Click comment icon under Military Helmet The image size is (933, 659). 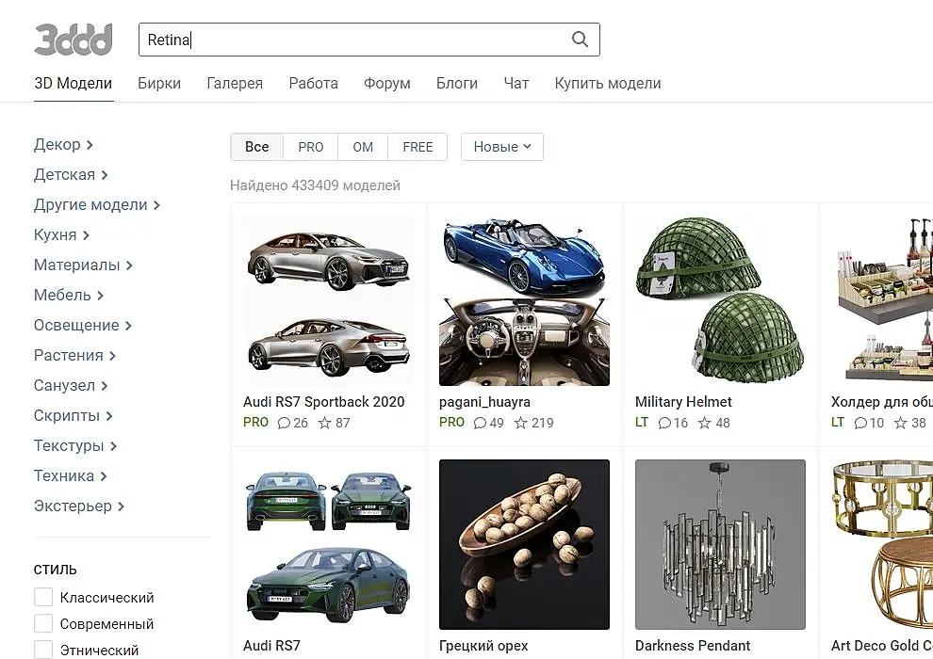click(665, 423)
